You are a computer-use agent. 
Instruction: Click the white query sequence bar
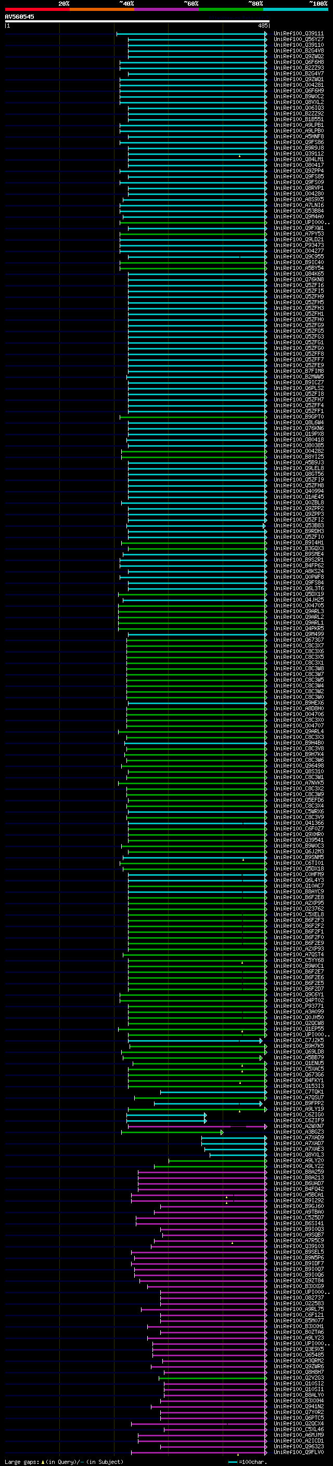point(137,21)
